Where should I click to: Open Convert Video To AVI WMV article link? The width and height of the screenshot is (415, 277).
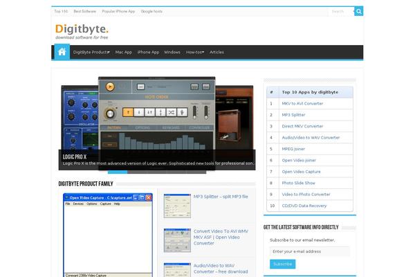221,238
